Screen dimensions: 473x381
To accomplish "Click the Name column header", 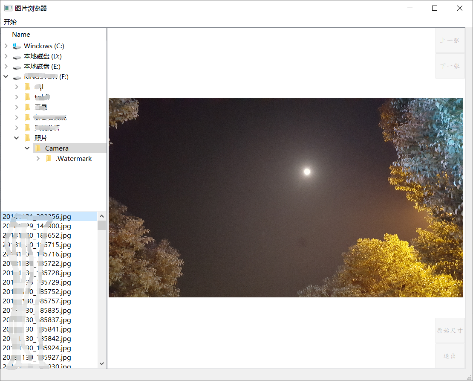I will click(21, 34).
